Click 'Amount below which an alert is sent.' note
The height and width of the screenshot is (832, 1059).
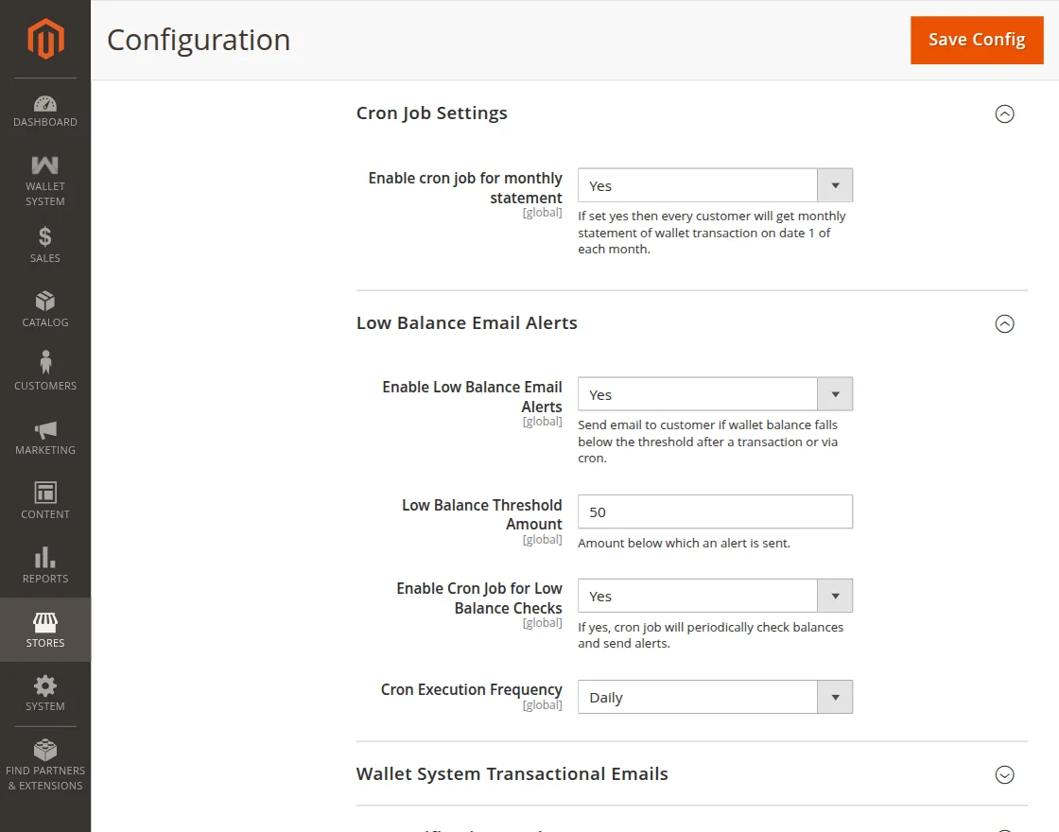click(x=684, y=543)
